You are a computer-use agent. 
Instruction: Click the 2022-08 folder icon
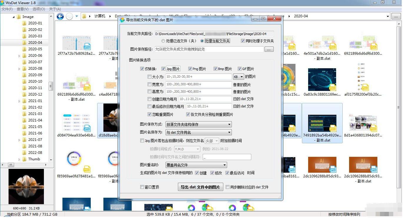24,153
